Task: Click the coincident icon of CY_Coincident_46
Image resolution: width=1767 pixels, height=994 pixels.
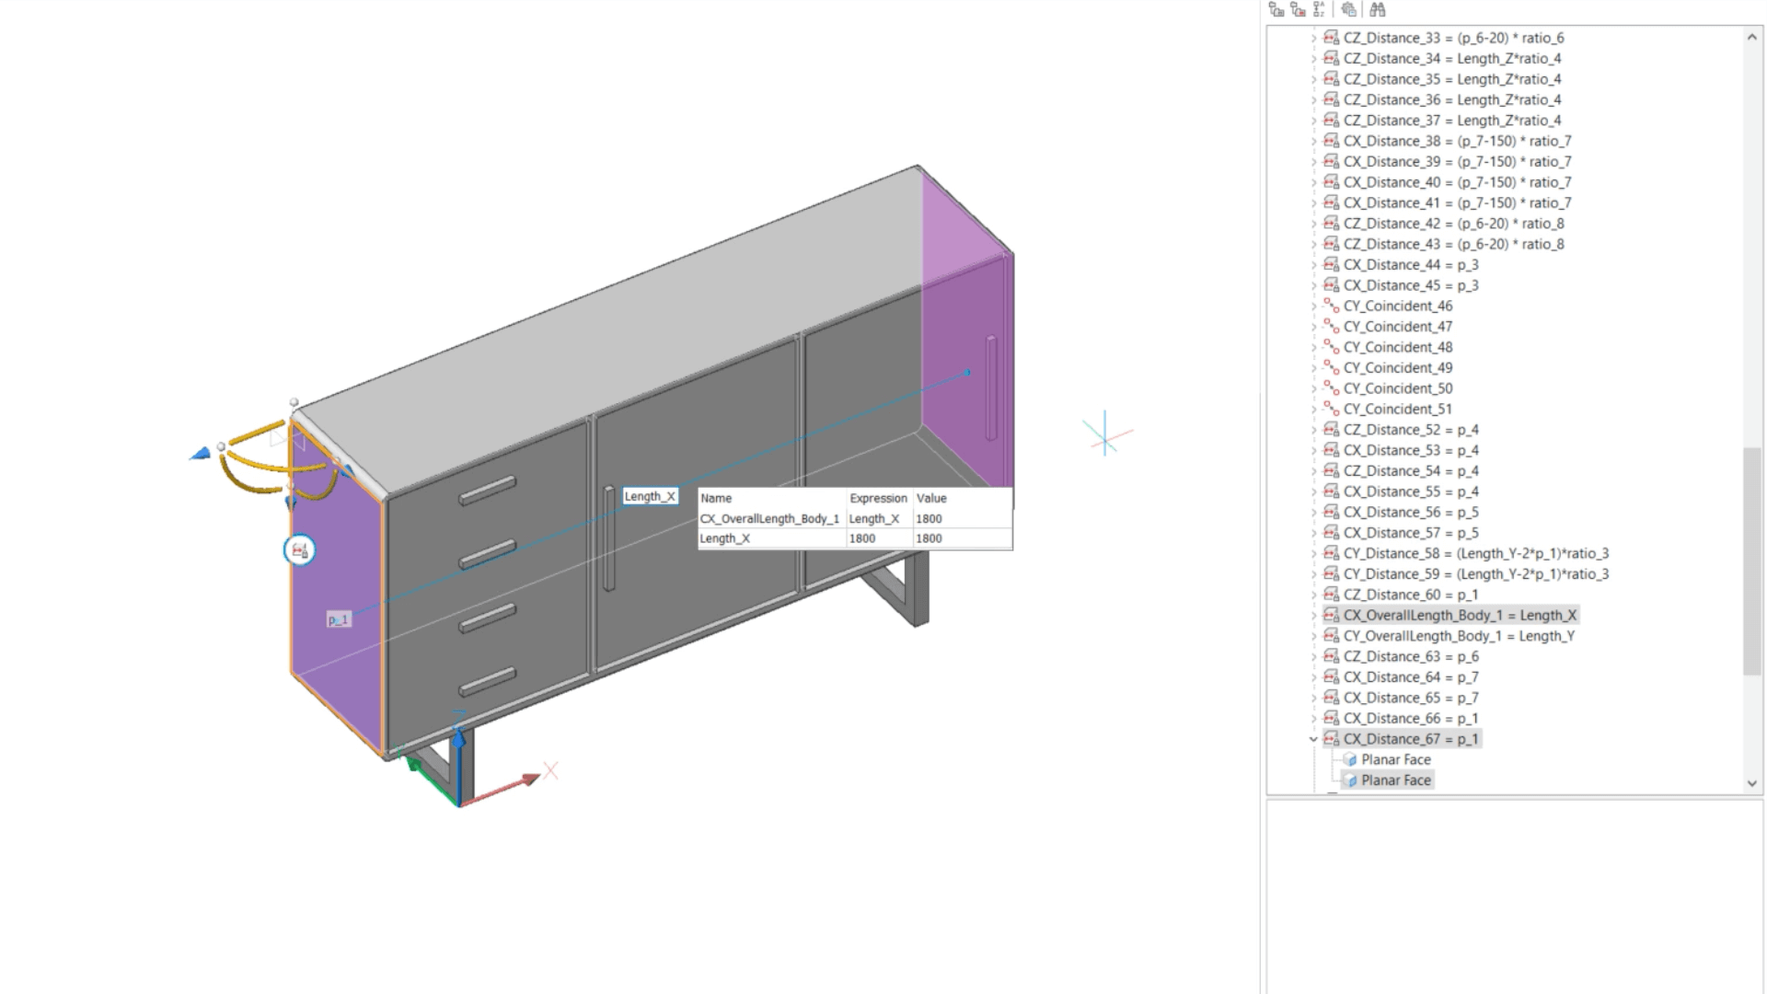Action: tap(1331, 306)
